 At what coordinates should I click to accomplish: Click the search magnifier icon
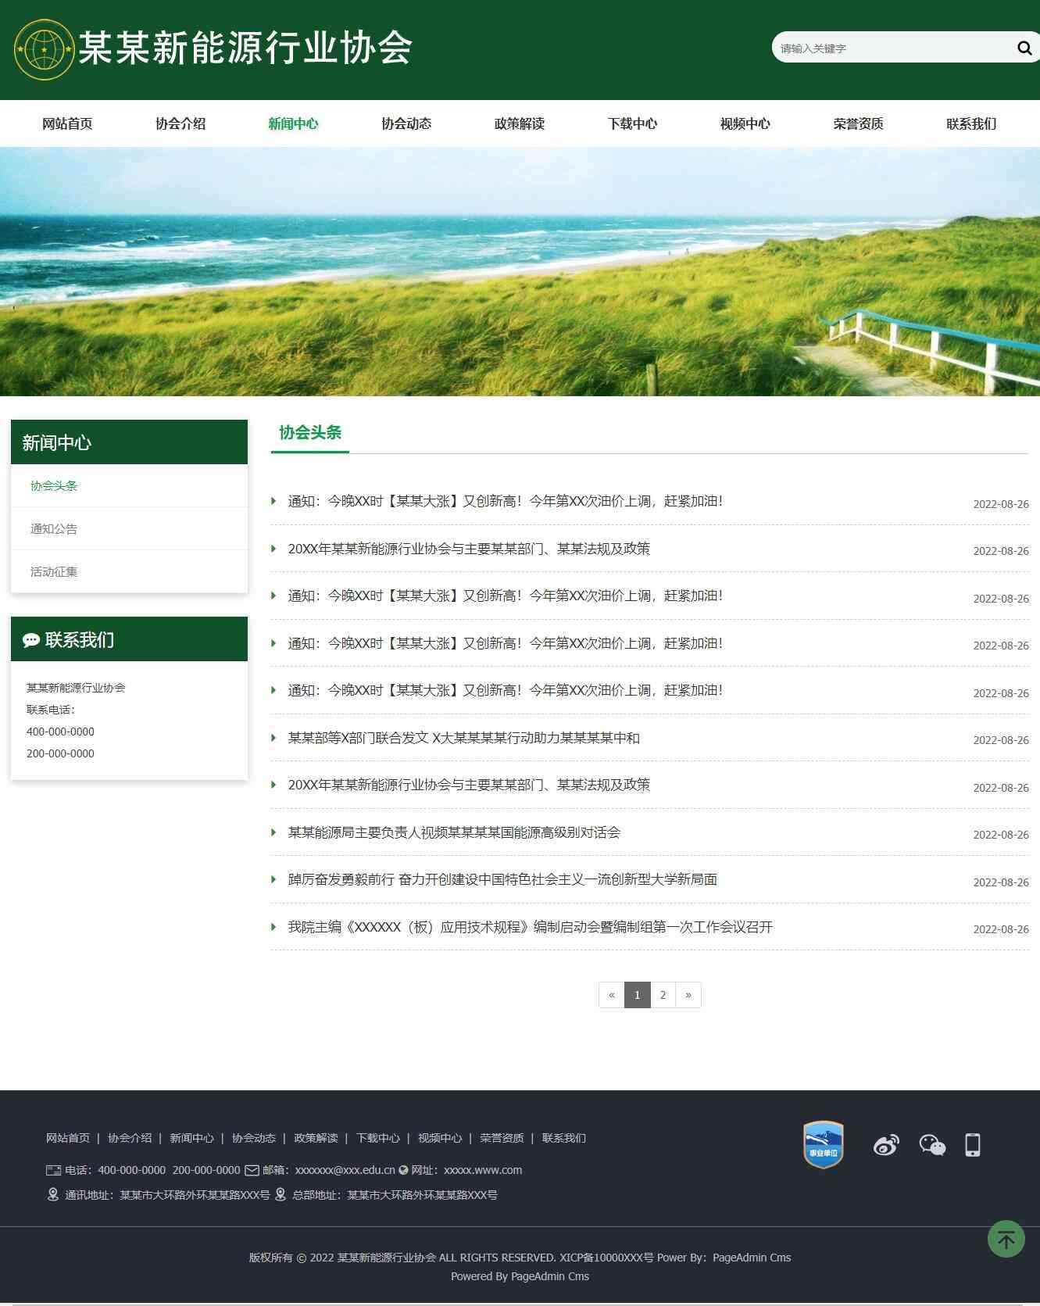(x=1024, y=48)
